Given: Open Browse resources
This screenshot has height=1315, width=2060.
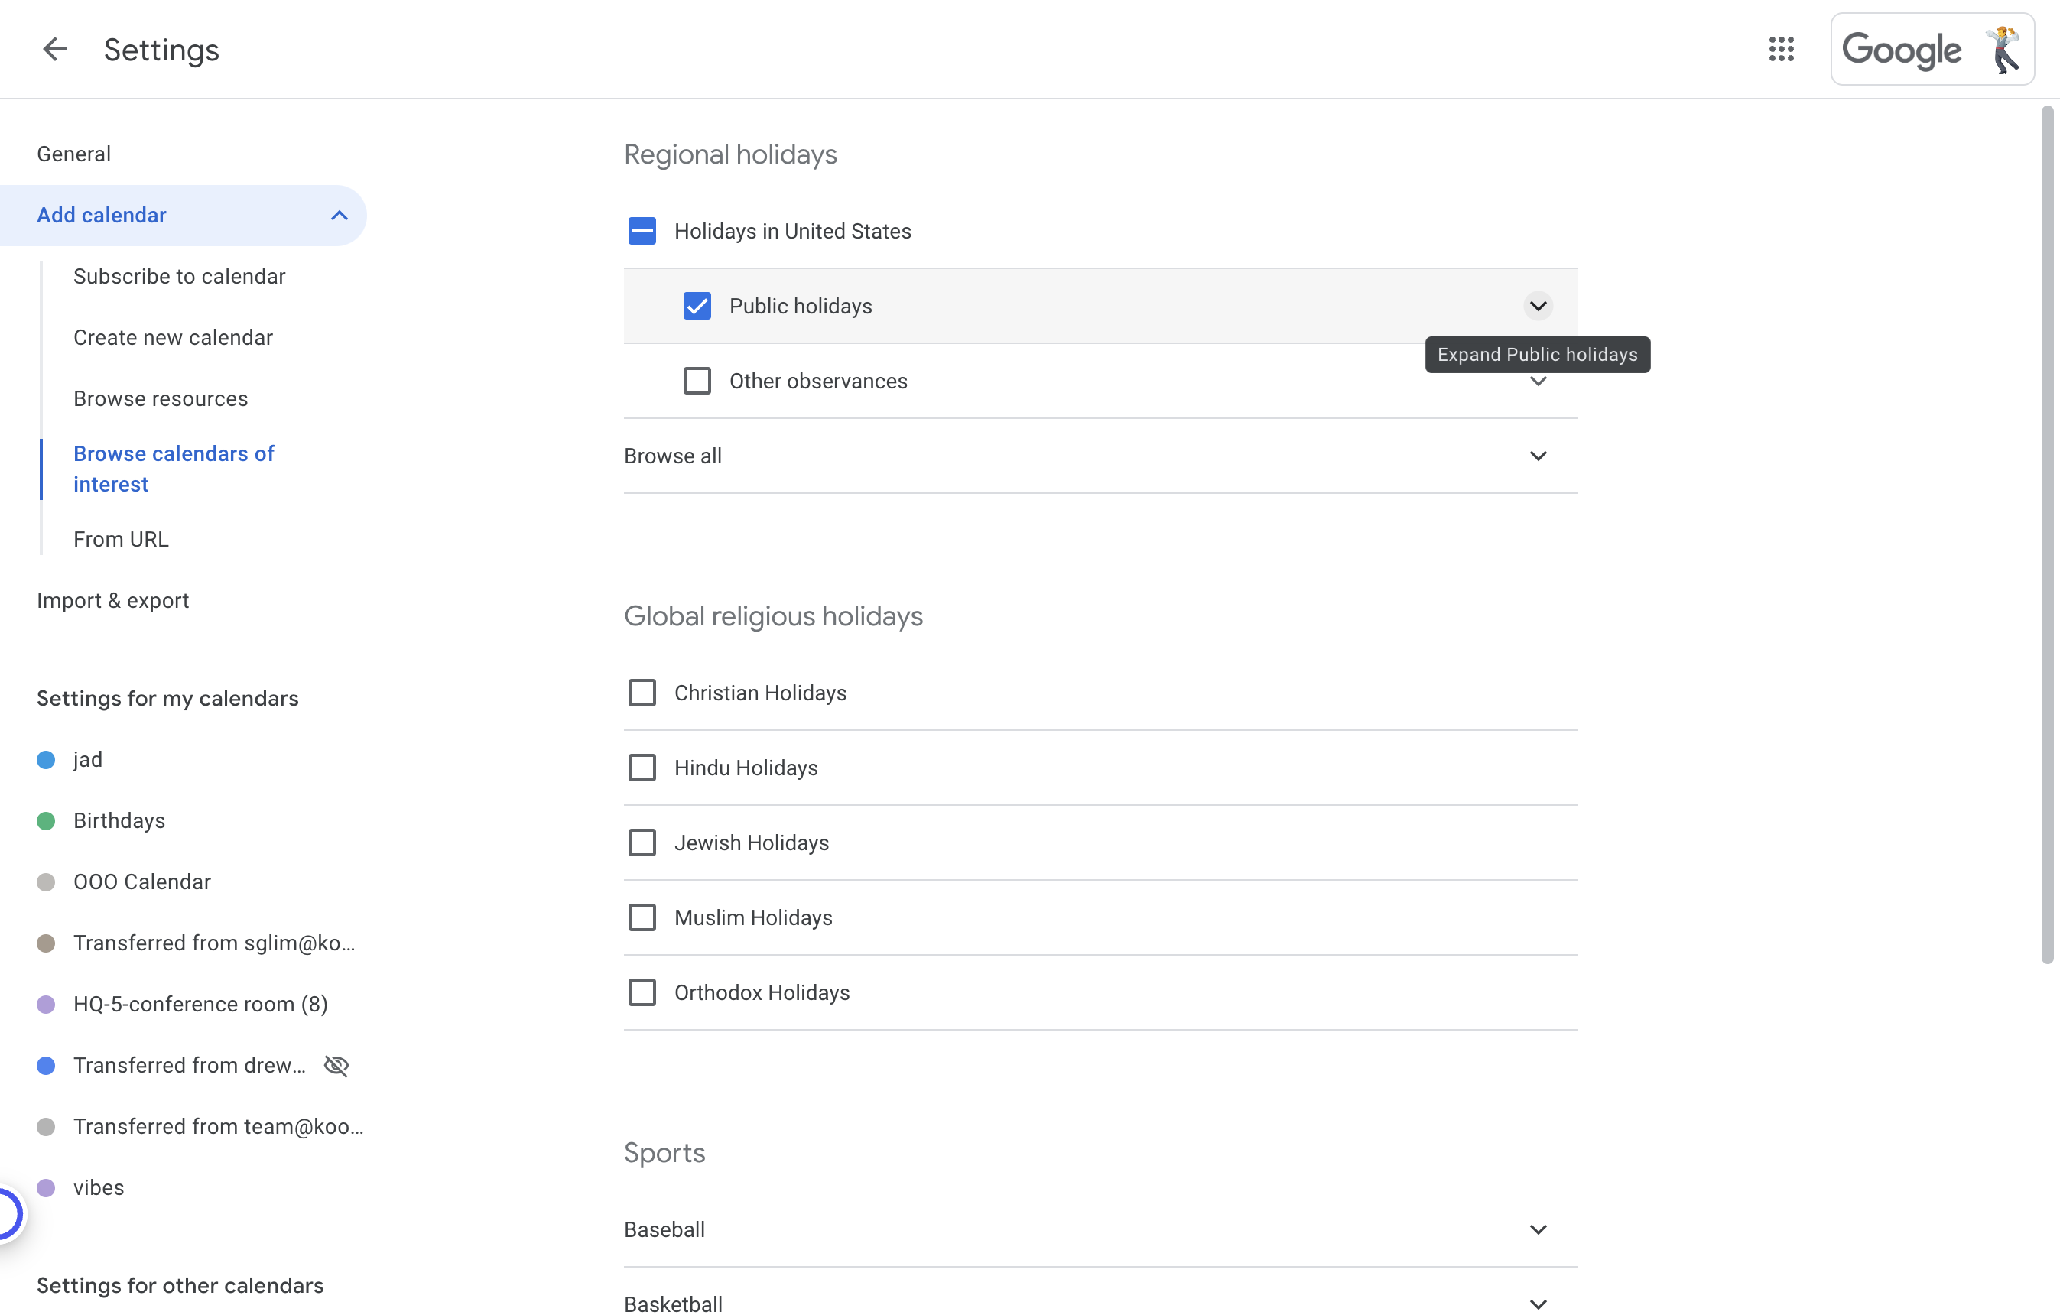Looking at the screenshot, I should coord(161,398).
